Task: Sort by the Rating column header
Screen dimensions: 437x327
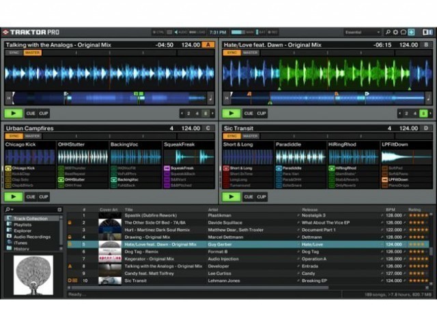Action: tap(414, 209)
